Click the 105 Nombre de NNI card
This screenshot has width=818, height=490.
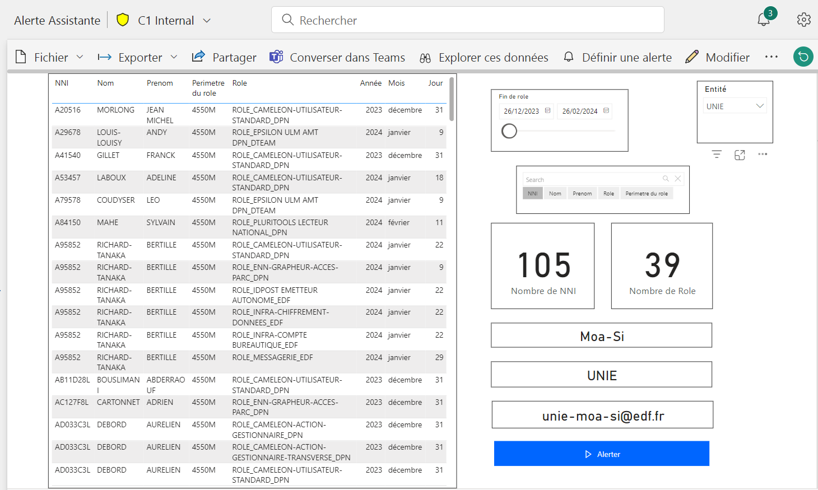click(543, 266)
